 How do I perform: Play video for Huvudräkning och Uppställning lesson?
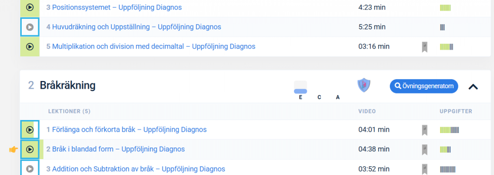(x=29, y=27)
